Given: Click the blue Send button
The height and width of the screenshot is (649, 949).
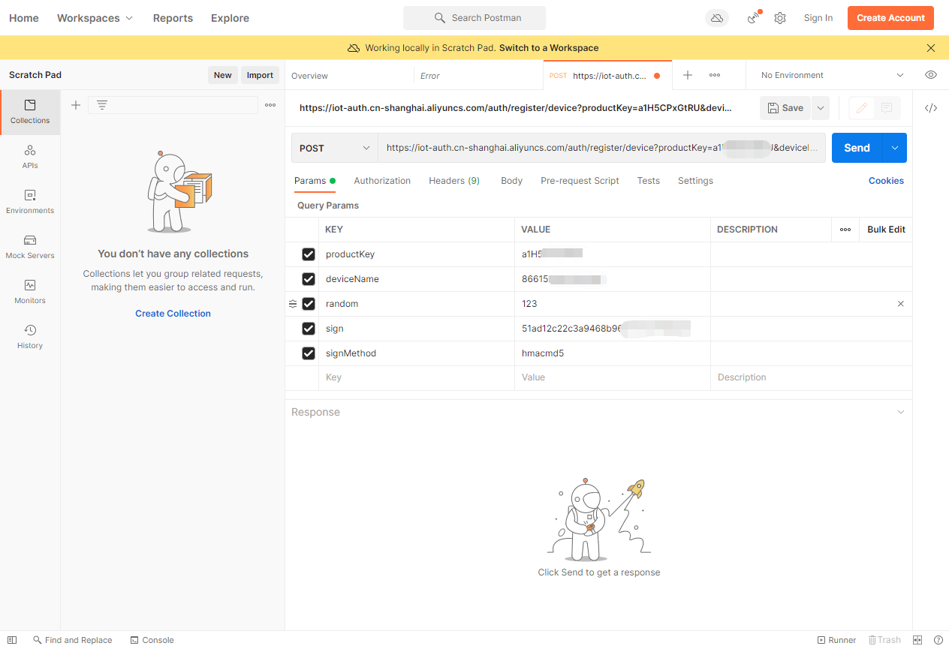Looking at the screenshot, I should click(857, 148).
